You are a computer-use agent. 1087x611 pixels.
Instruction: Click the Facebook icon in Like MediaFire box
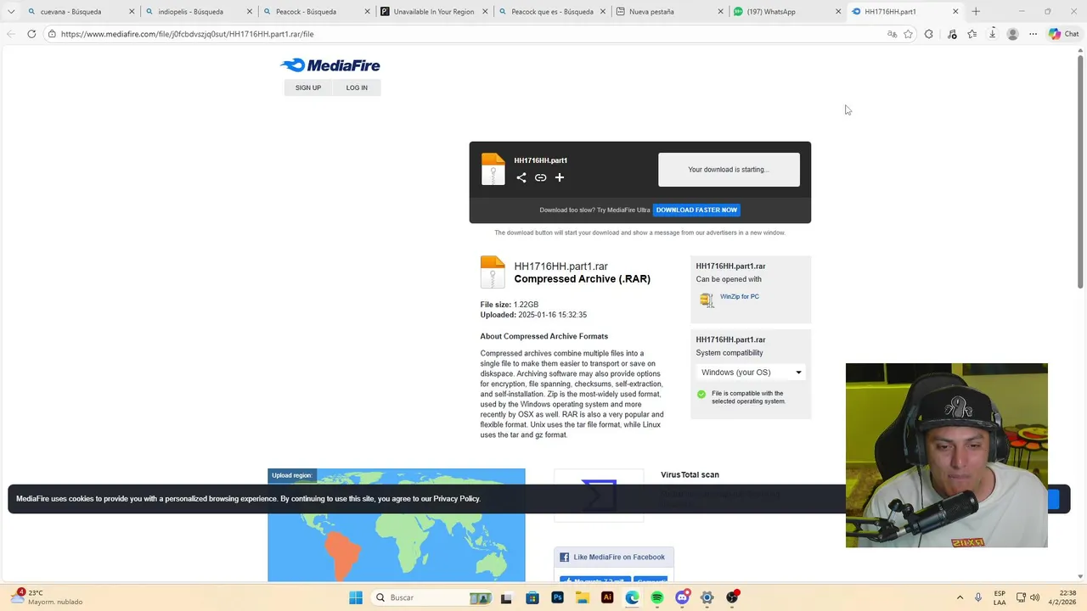tap(565, 558)
